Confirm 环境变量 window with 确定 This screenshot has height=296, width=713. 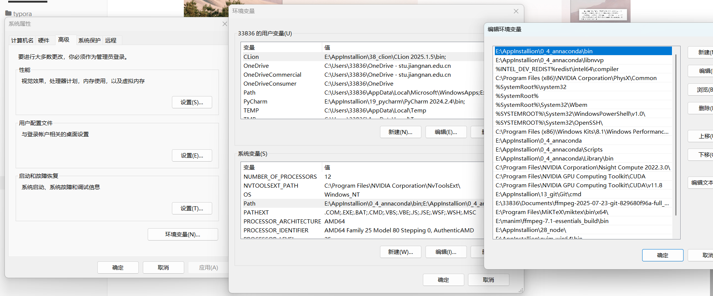point(443,280)
